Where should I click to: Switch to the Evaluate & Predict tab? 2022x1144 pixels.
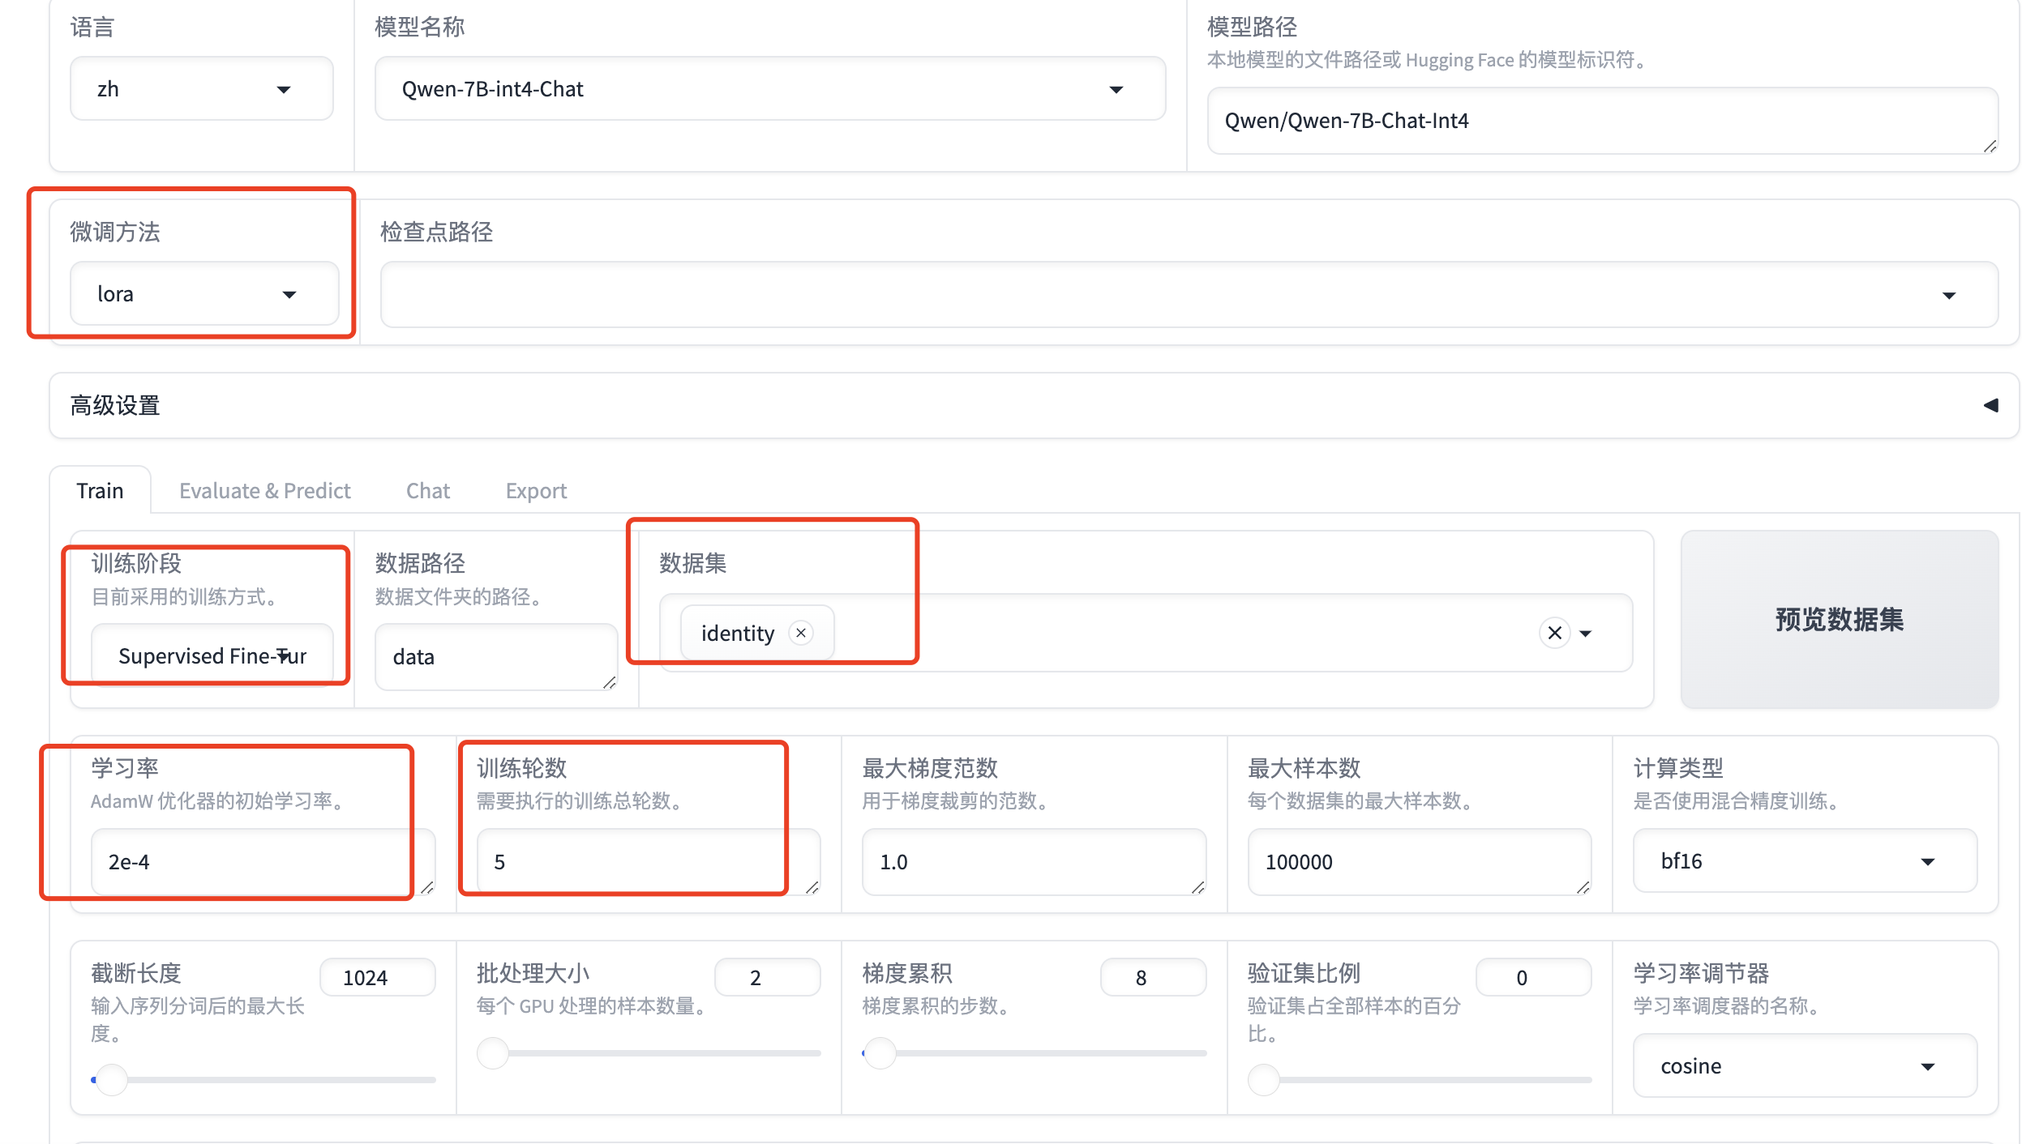[264, 491]
